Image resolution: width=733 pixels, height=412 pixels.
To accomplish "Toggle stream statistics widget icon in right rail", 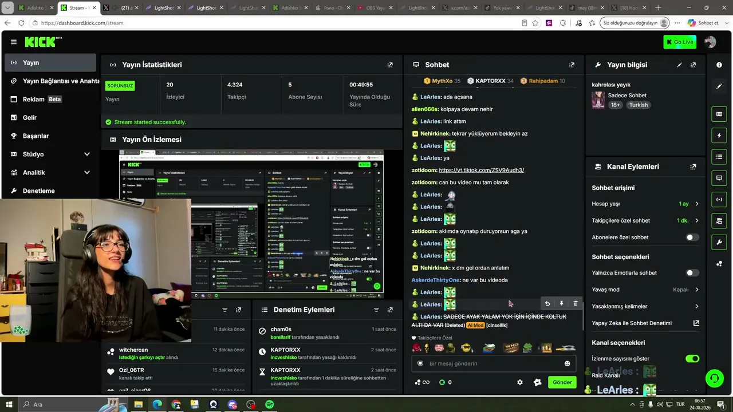I will click(x=719, y=199).
